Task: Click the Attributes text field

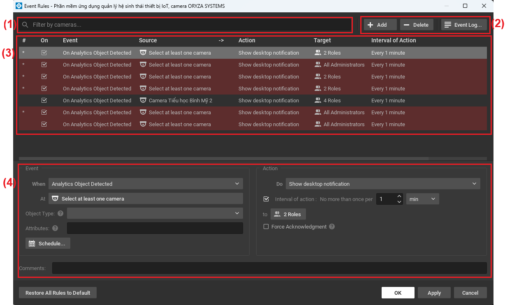Action: point(155,228)
